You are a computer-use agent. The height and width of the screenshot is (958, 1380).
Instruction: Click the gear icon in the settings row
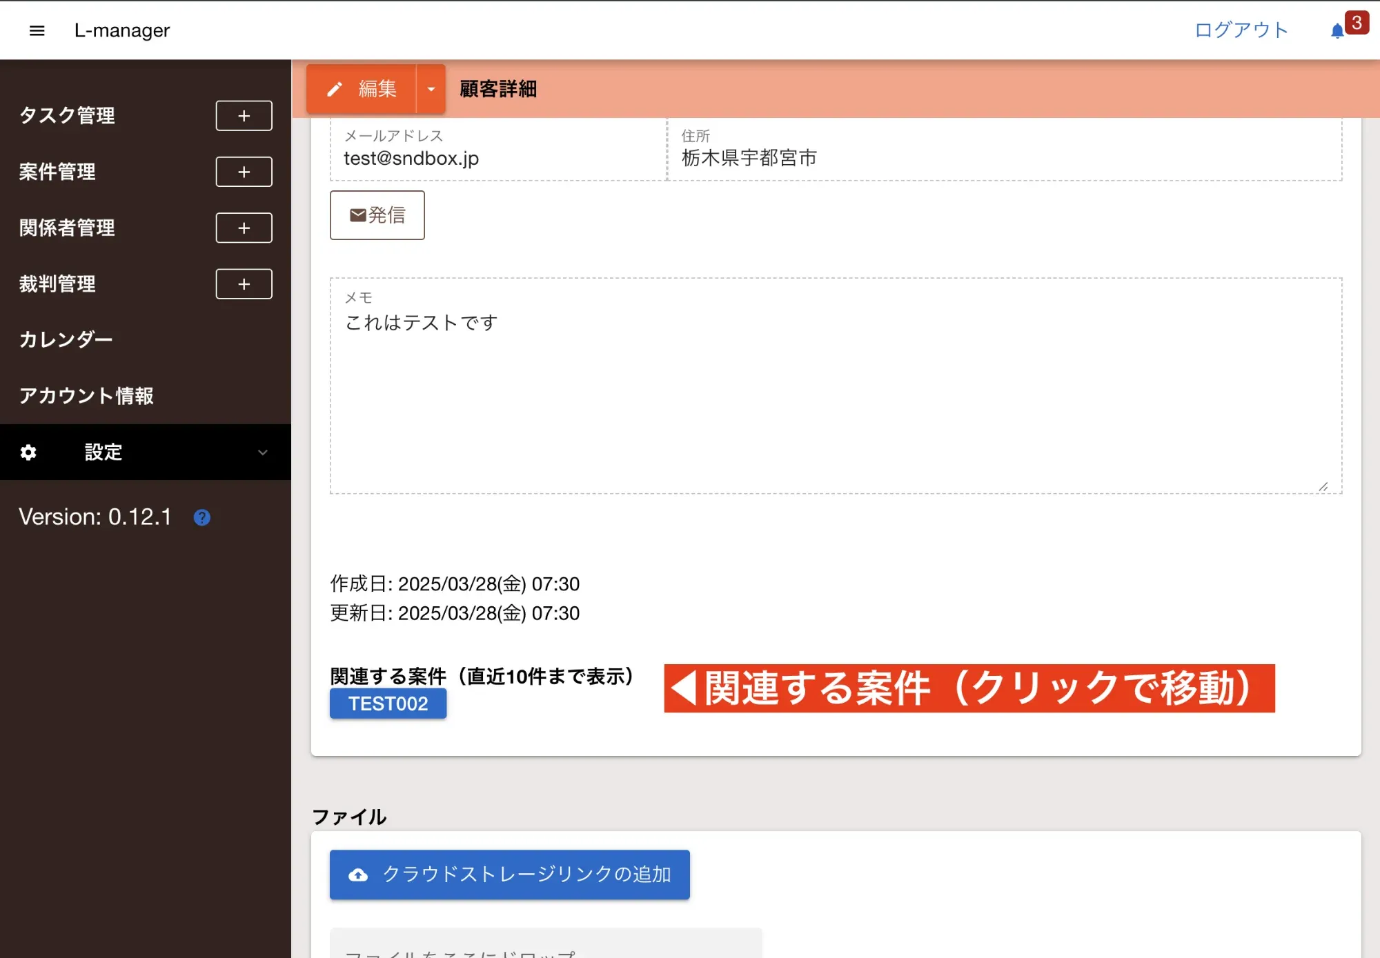[28, 452]
